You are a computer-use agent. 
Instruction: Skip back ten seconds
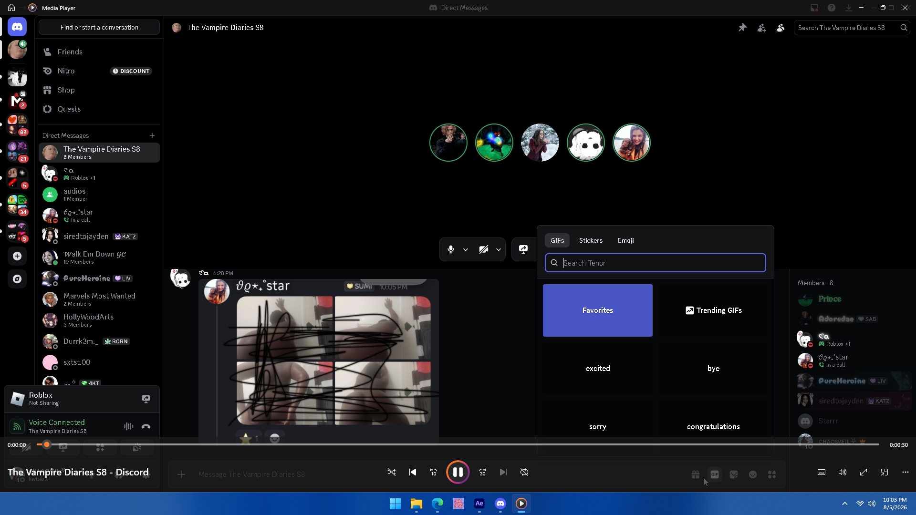coord(434,472)
